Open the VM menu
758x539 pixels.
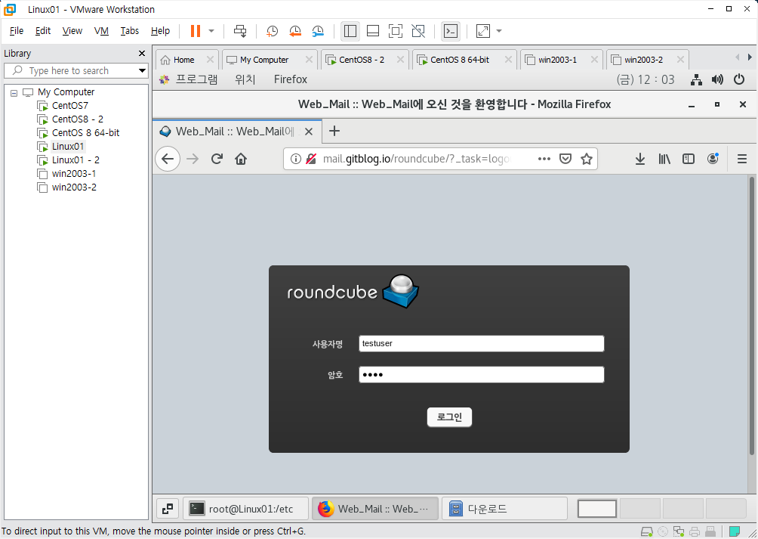pyautogui.click(x=101, y=31)
